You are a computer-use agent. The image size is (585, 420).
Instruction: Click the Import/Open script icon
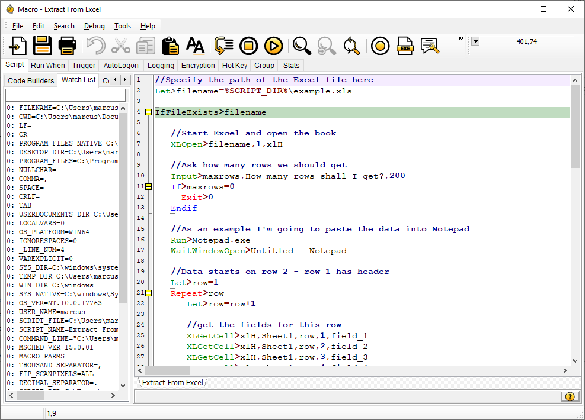(18, 46)
